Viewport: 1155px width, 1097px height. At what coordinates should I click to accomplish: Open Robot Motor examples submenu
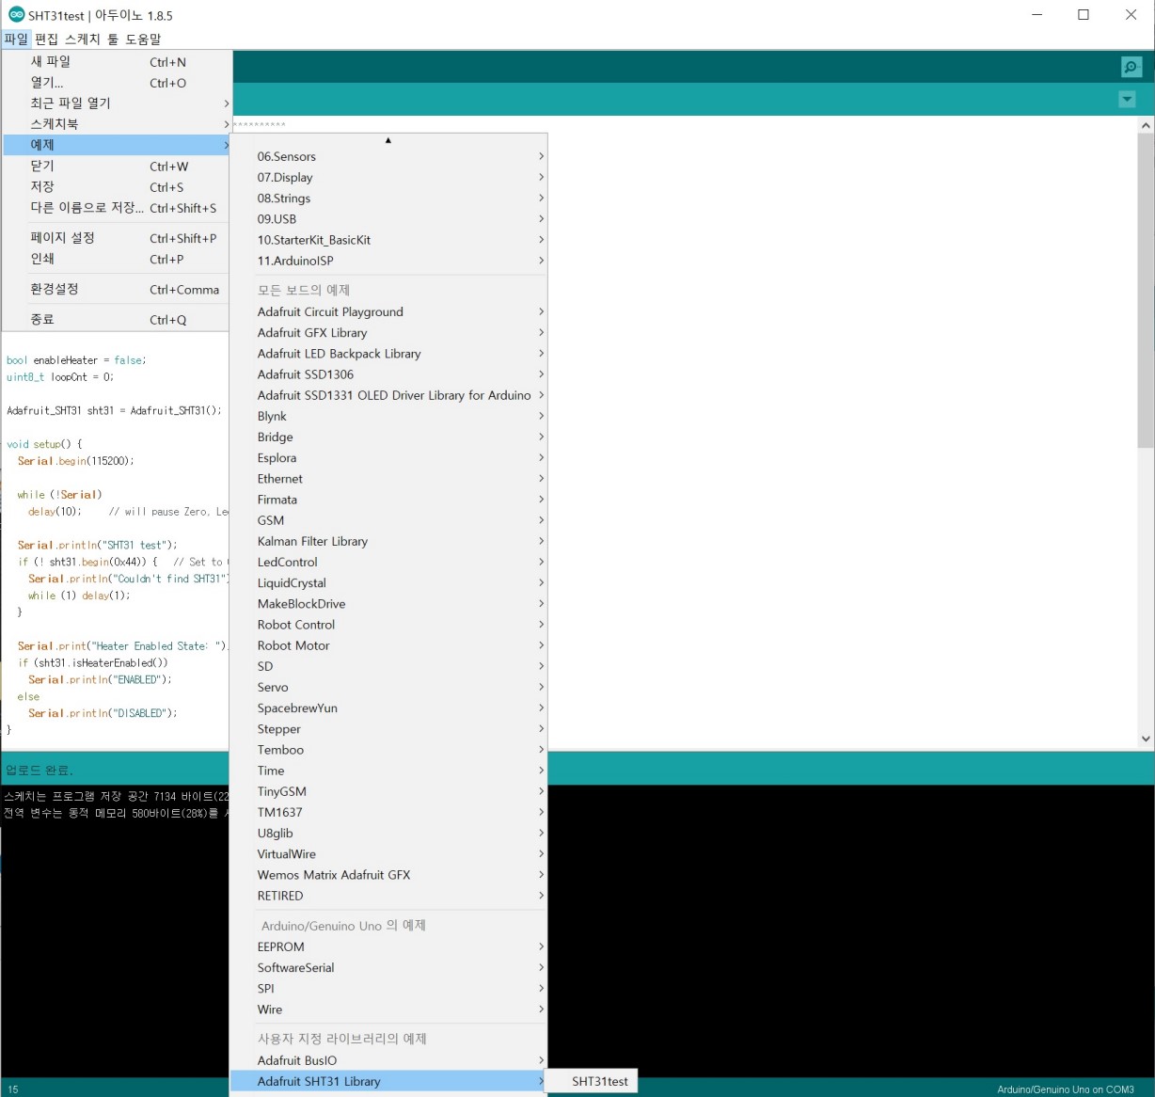click(x=388, y=645)
